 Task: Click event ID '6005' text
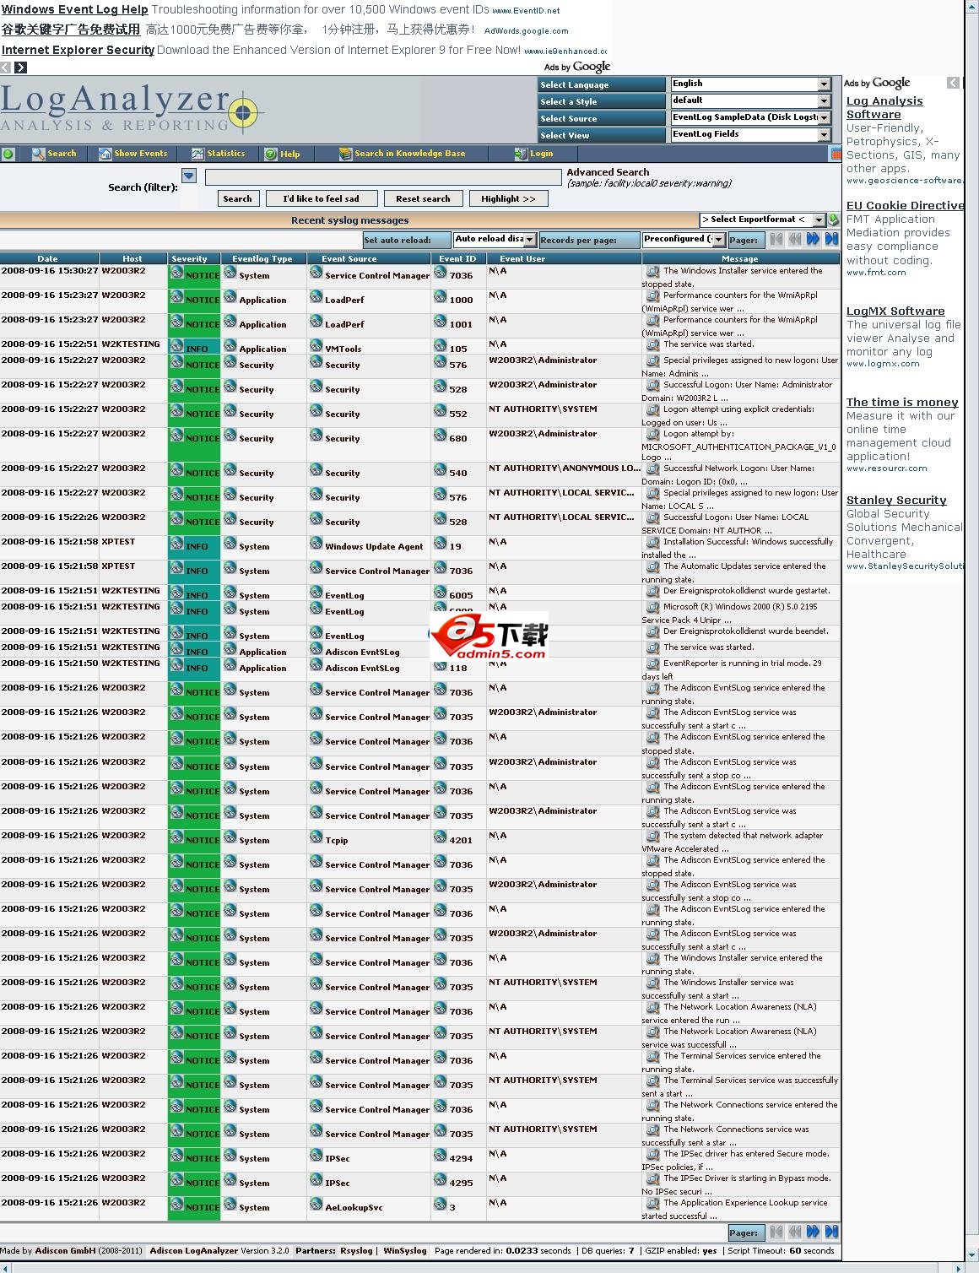461,595
